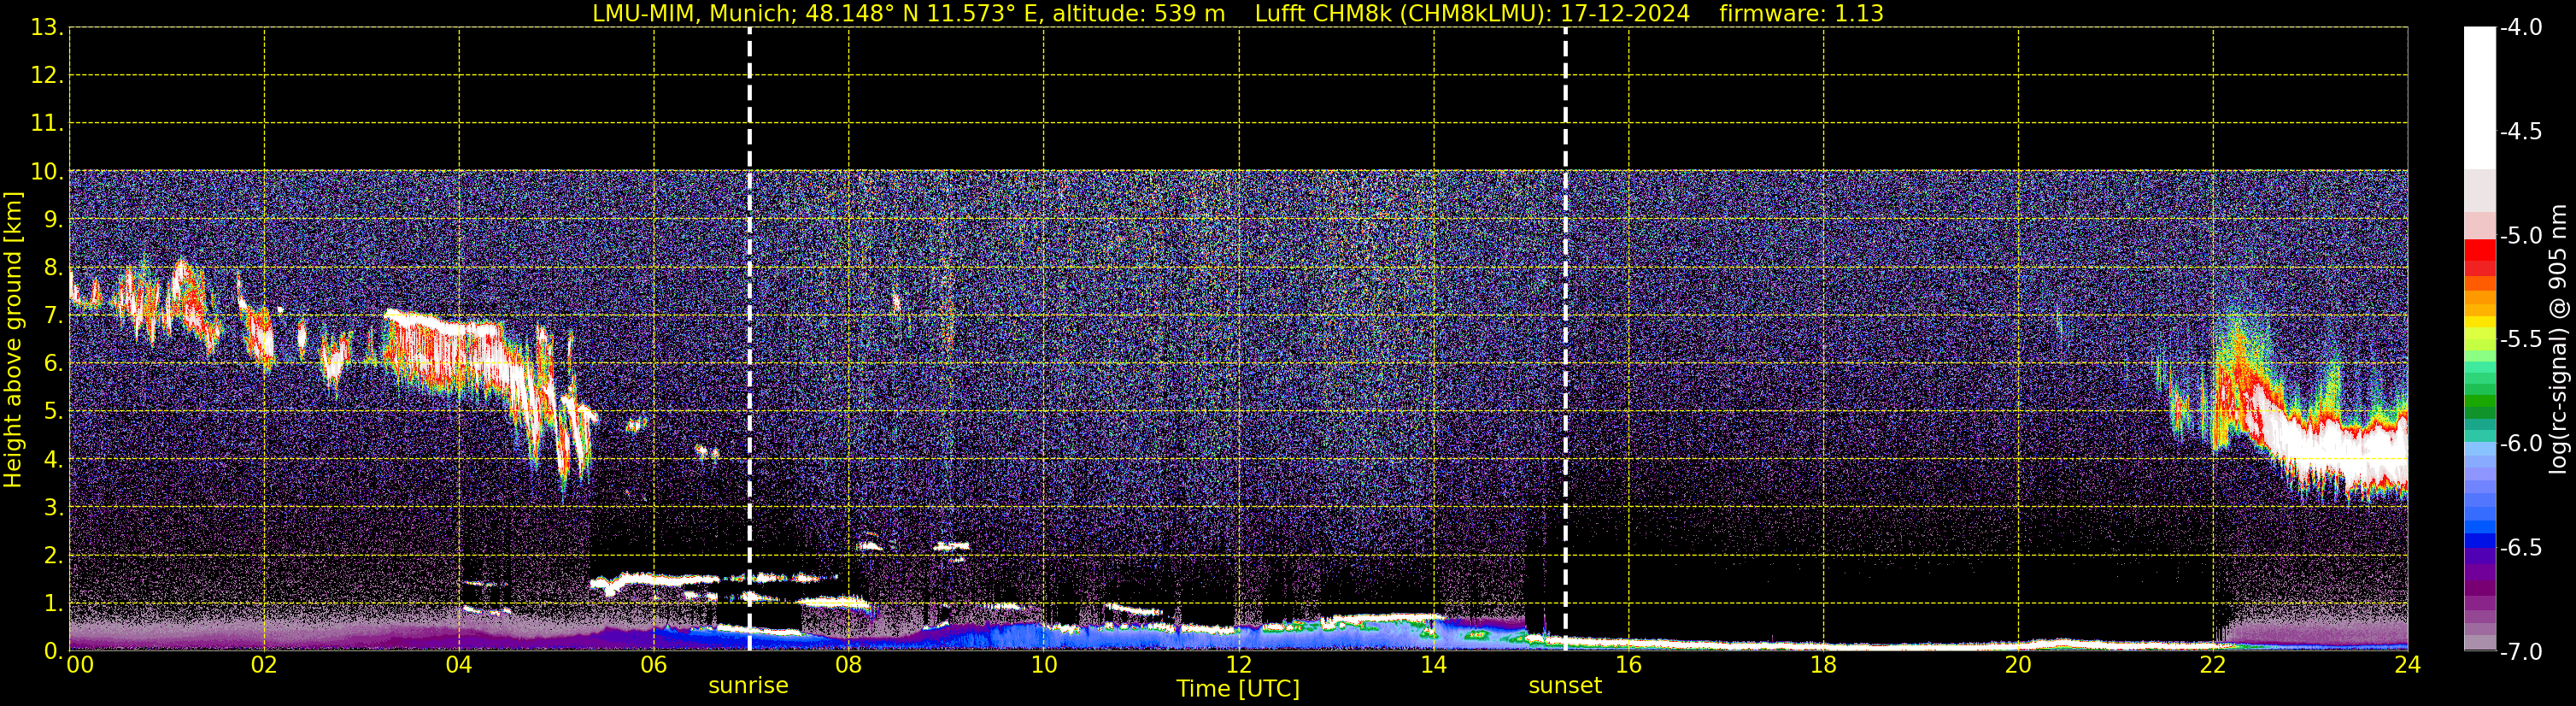2576x706 pixels.
Task: Click the y-axis tick label '9.'
Action: (53, 220)
